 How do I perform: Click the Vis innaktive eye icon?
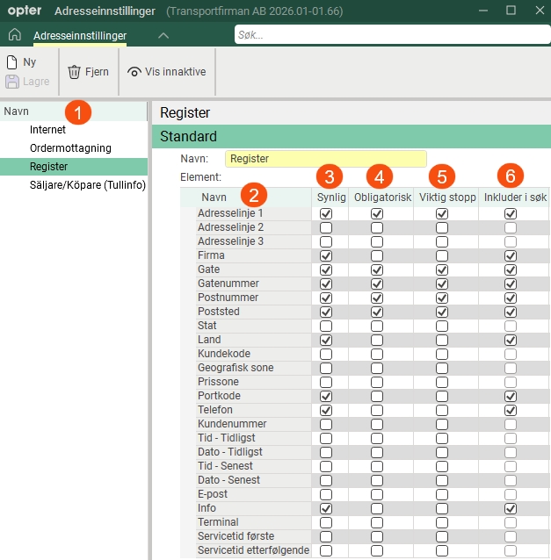pyautogui.click(x=134, y=72)
